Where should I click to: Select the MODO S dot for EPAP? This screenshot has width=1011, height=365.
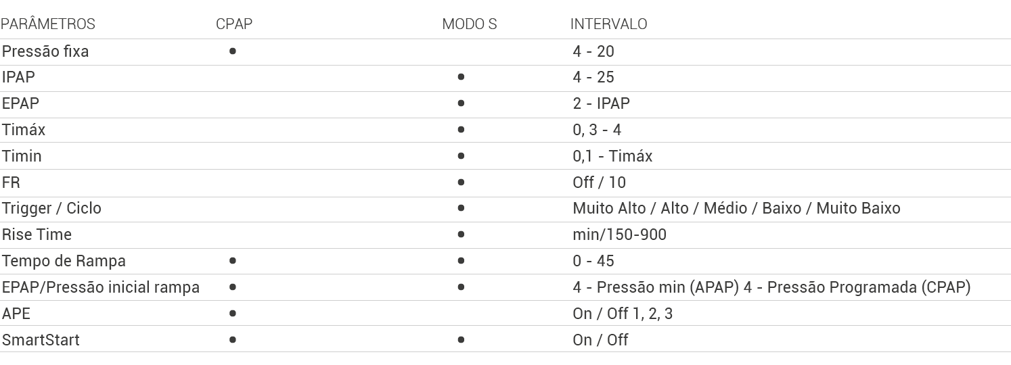pos(461,103)
